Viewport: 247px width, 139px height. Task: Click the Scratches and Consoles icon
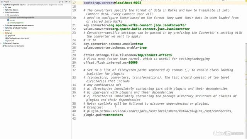3,46
